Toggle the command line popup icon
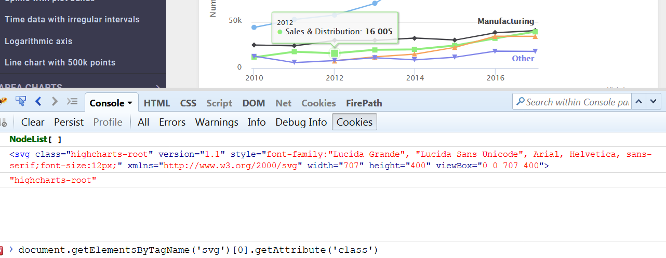This screenshot has width=666, height=258. click(72, 101)
